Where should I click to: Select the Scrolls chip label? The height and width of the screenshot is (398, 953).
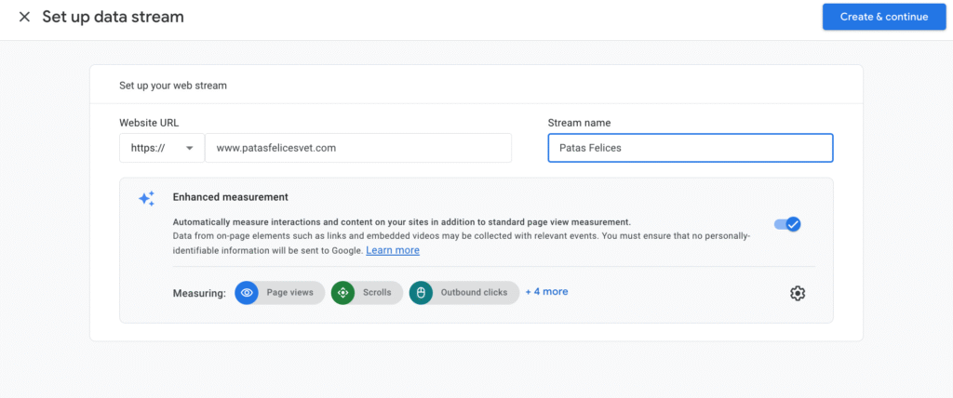click(x=377, y=292)
